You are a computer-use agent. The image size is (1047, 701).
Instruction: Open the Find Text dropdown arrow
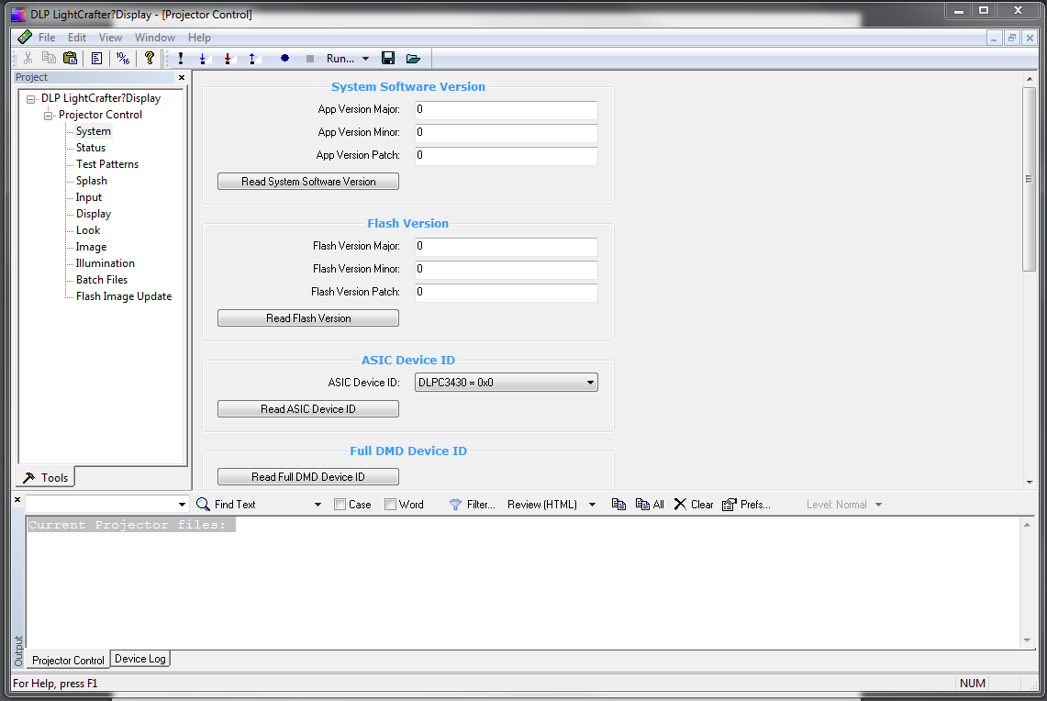coord(317,505)
